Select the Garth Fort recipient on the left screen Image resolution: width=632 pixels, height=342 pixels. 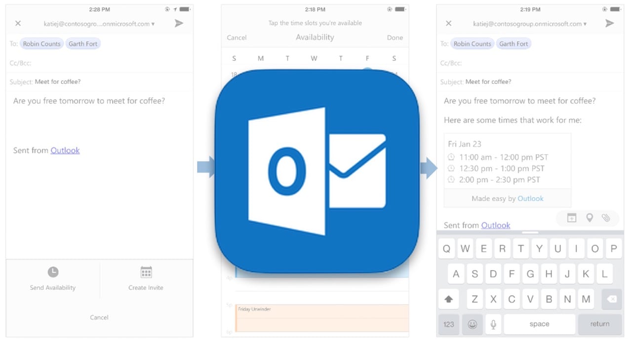(83, 44)
